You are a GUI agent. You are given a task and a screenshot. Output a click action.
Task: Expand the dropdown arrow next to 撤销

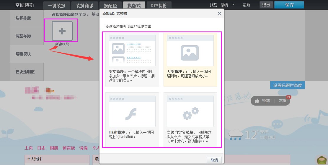tap(234, 5)
